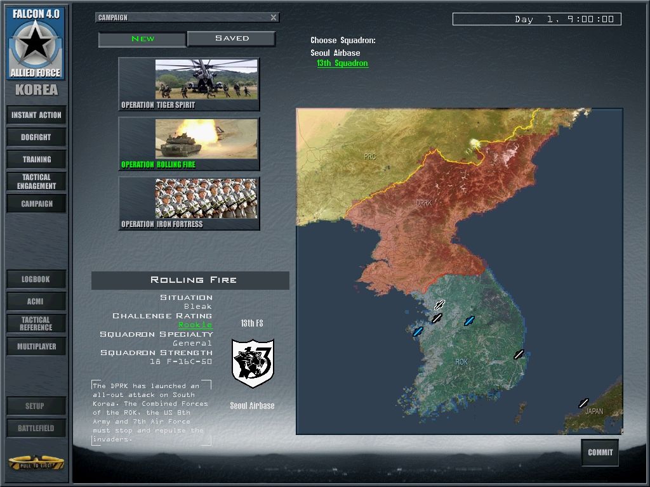Click the white airbase marker nearest the DMZ
This screenshot has width=650, height=487.
(439, 305)
